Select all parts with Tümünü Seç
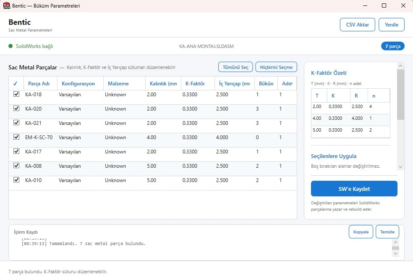Image resolution: width=413 pixels, height=280 pixels. pos(235,67)
